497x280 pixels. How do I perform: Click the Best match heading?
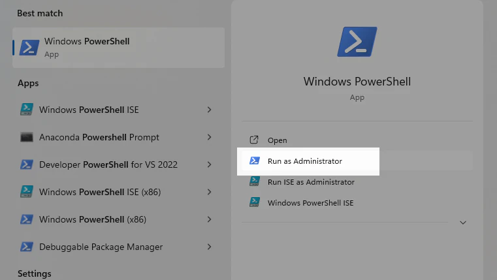point(40,13)
